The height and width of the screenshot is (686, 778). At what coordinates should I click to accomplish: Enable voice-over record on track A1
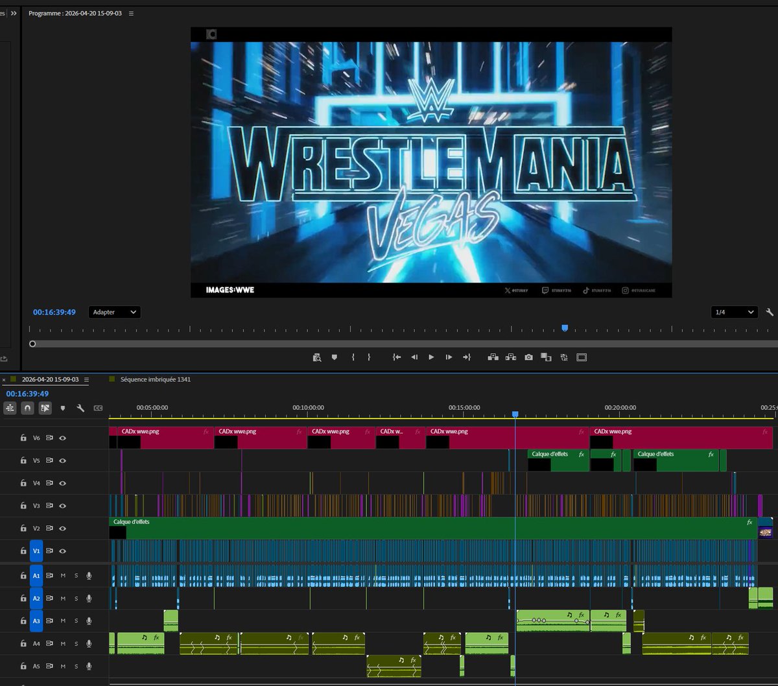pyautogui.click(x=89, y=576)
